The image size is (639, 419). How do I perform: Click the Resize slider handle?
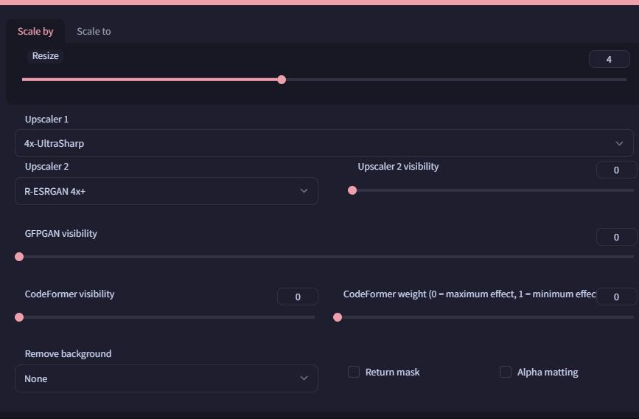(282, 80)
